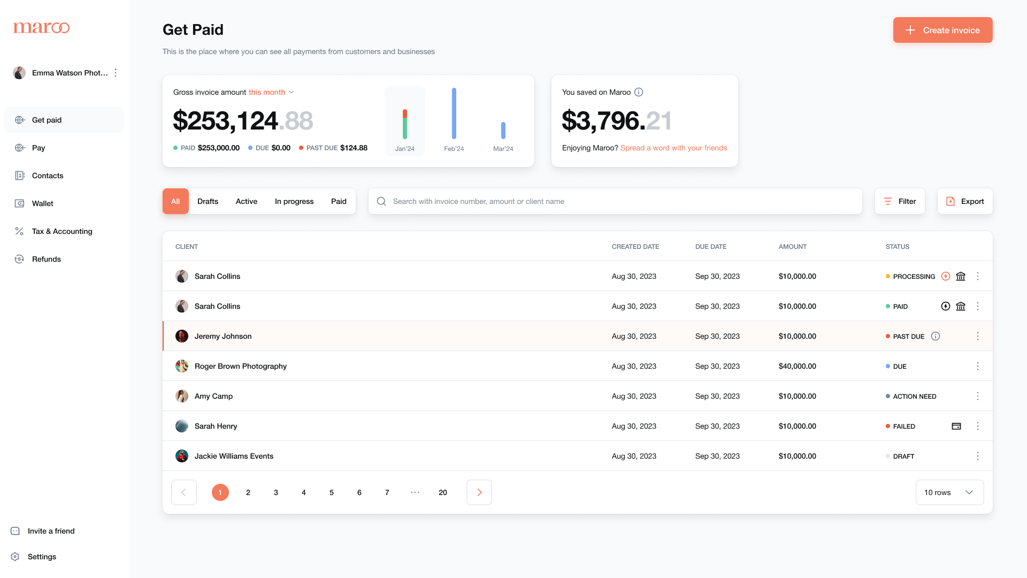Open Settings from sidebar
The image size is (1027, 578).
pos(33,557)
